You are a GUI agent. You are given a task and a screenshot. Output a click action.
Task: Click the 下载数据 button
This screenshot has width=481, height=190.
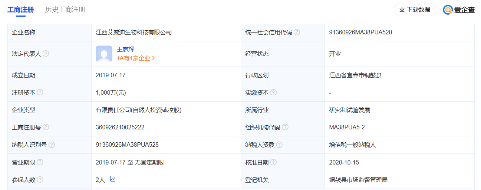(415, 10)
